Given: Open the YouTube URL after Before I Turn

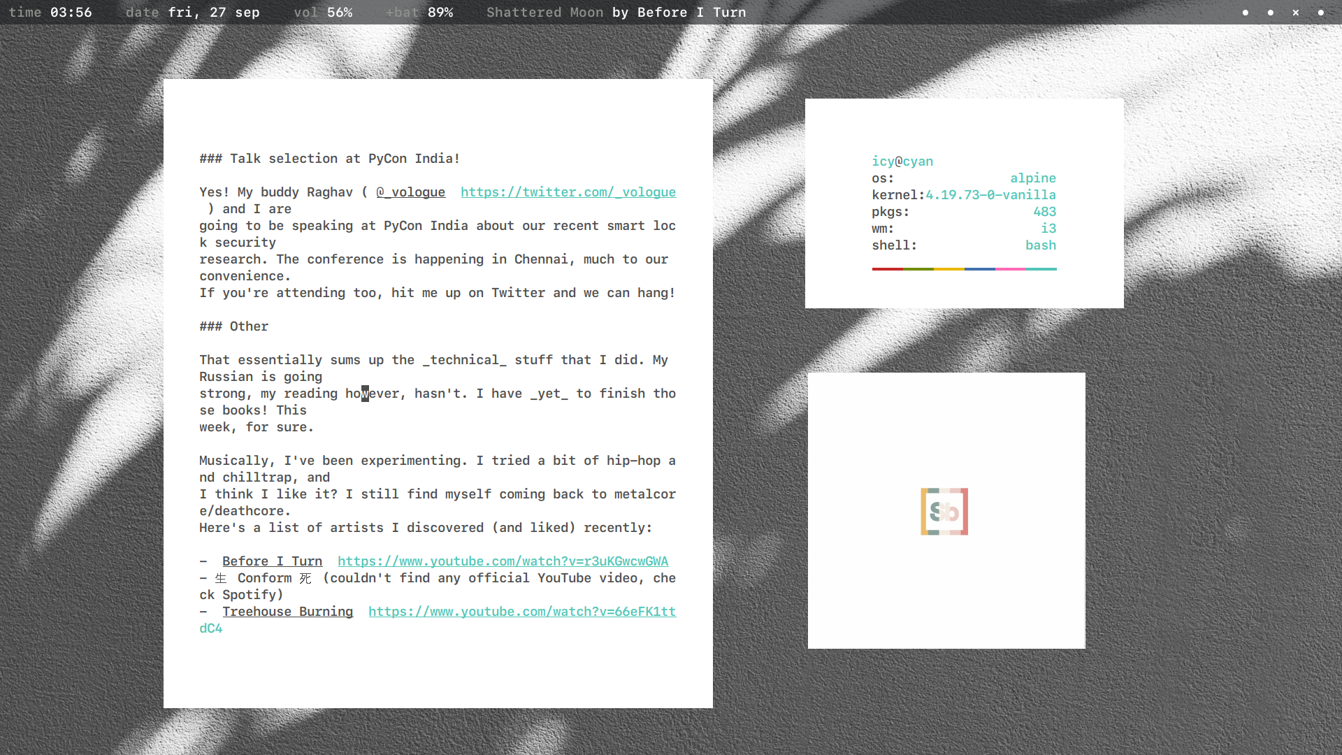Looking at the screenshot, I should point(503,561).
